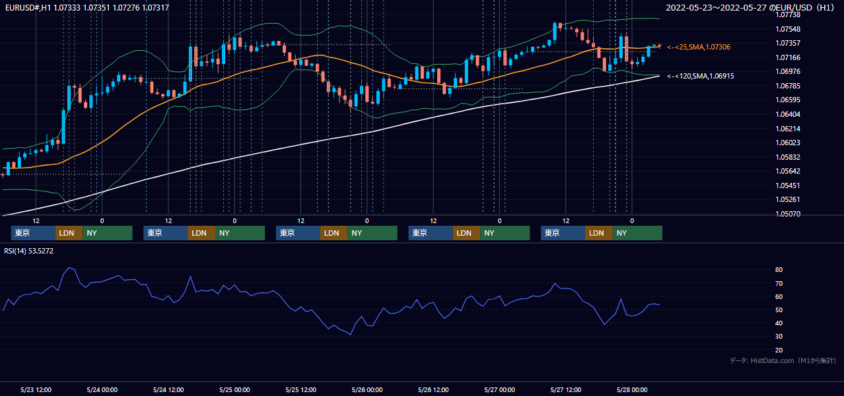
Task: Select the 5/24 00:00 time axis label
Action: [102, 389]
